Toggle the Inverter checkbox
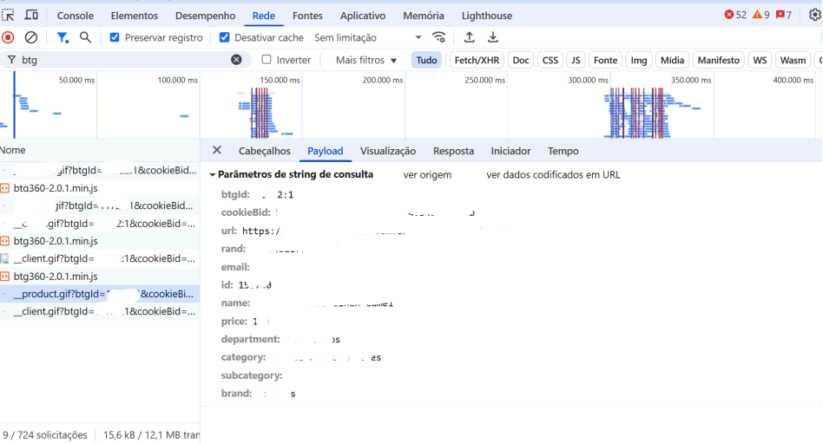This screenshot has width=823, height=443. (267, 59)
